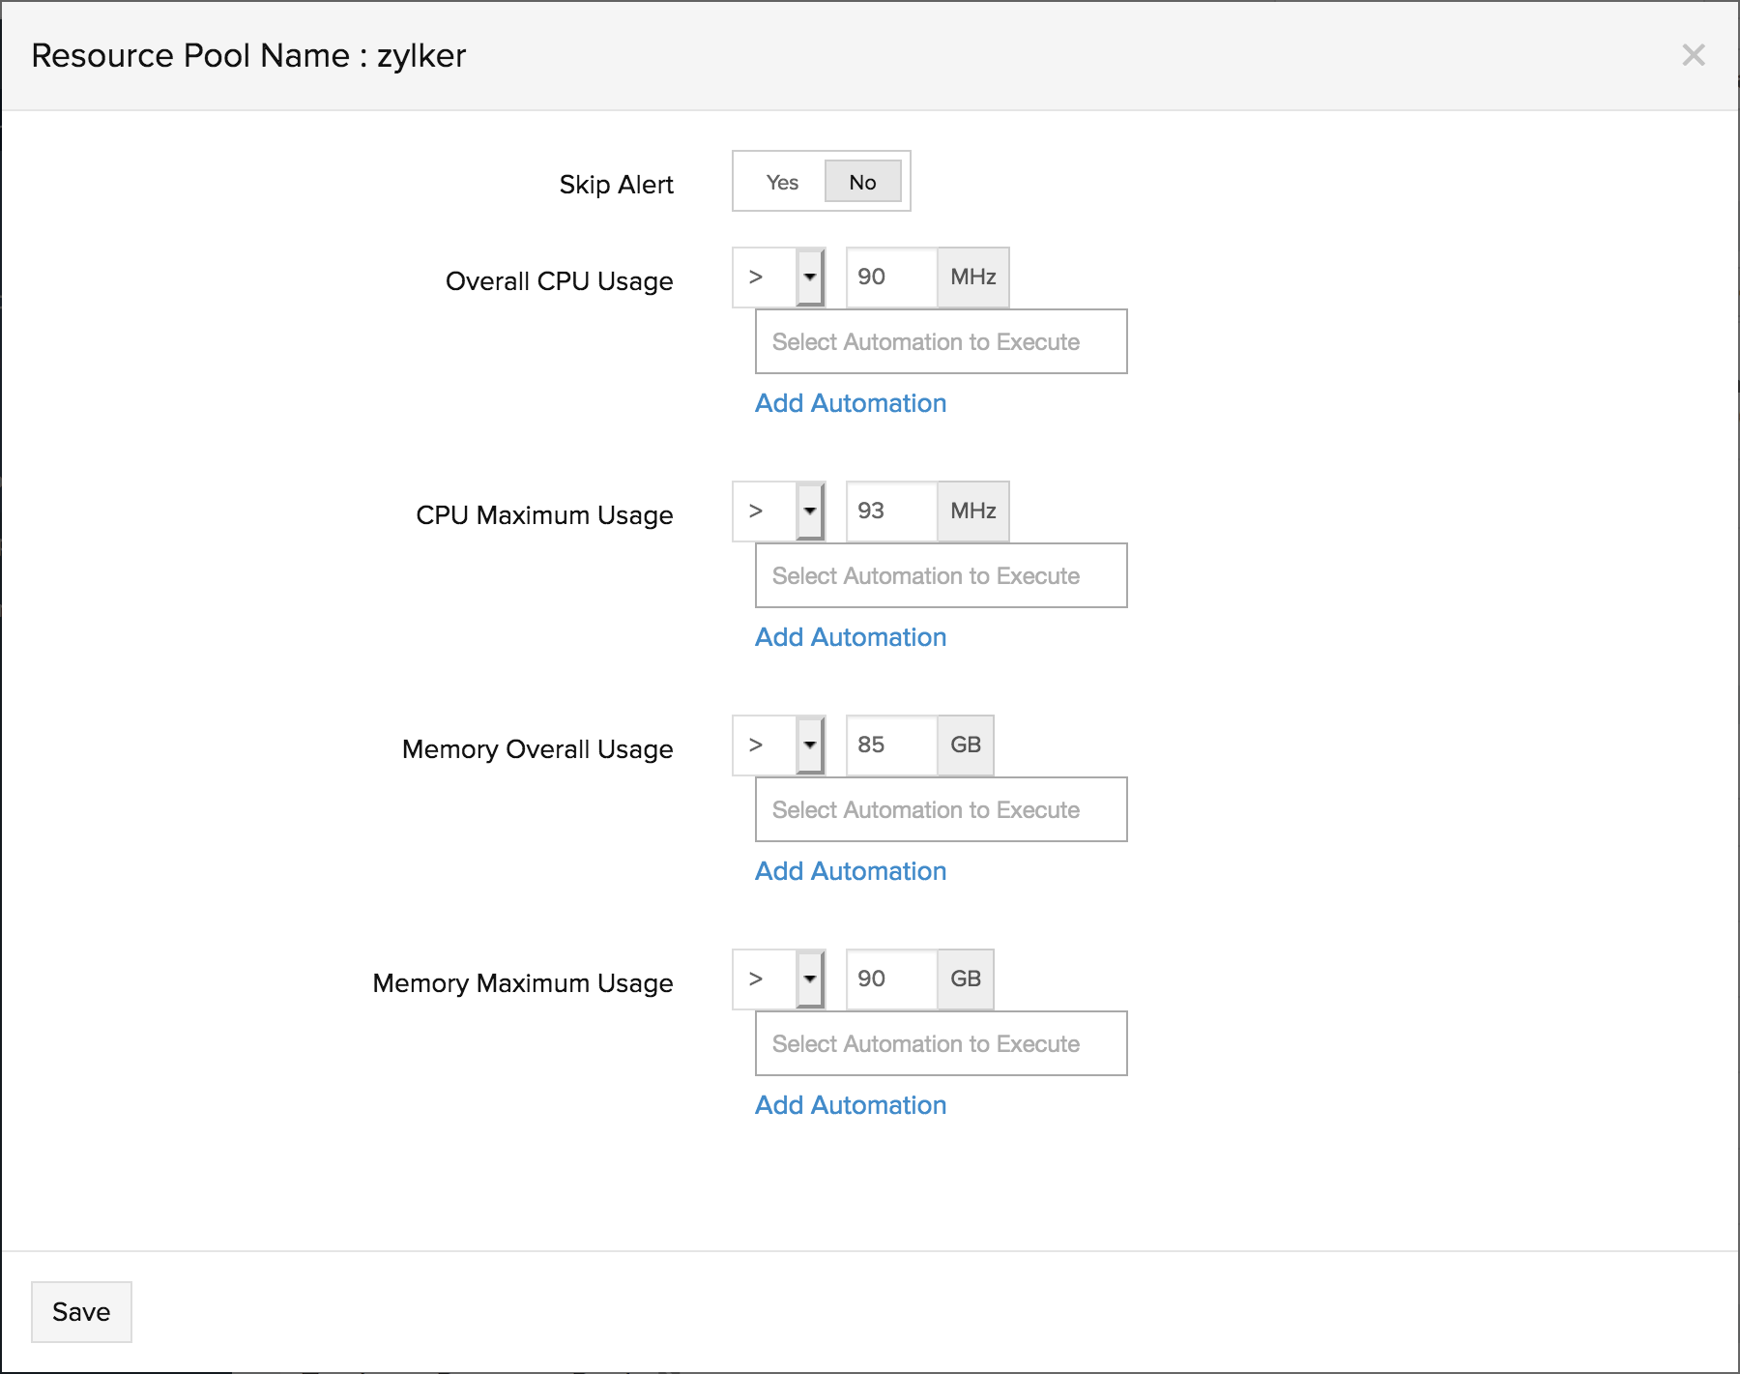Screen dimensions: 1740x1374
Task: Open CPU Maximum Usage operator dropdown
Action: tap(779, 512)
